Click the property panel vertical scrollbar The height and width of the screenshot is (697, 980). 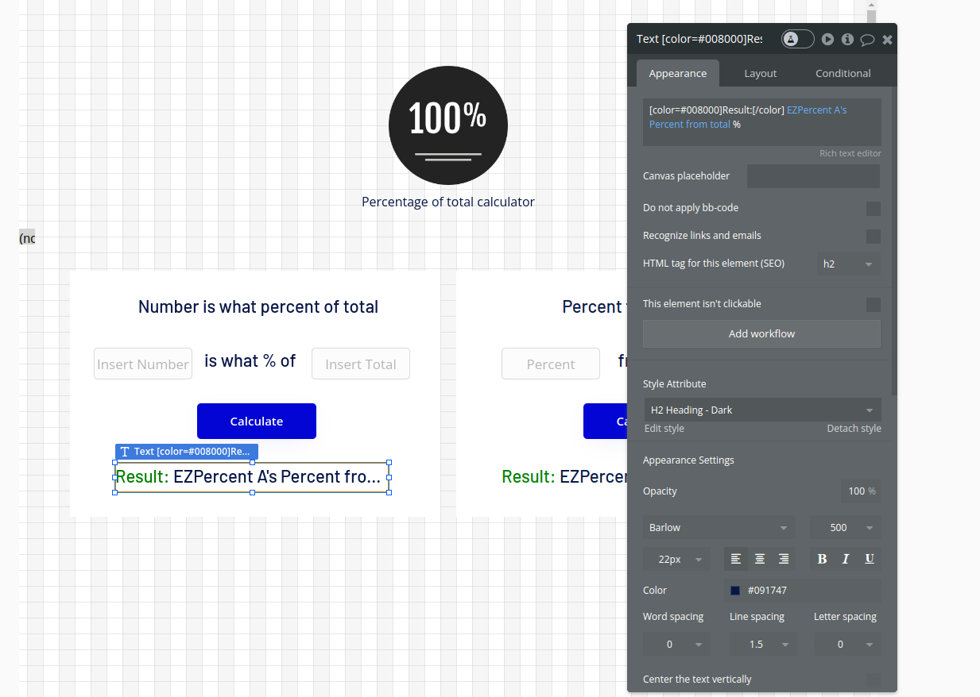(894, 241)
